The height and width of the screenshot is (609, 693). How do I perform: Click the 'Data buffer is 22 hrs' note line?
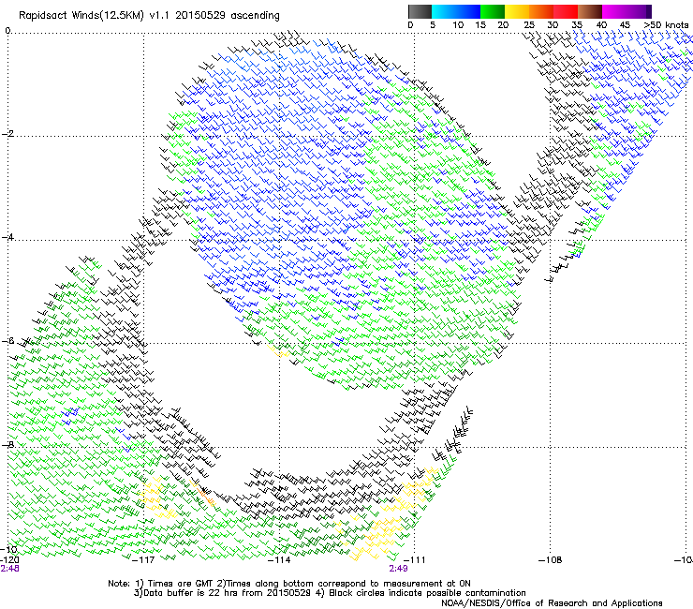click(x=330, y=593)
